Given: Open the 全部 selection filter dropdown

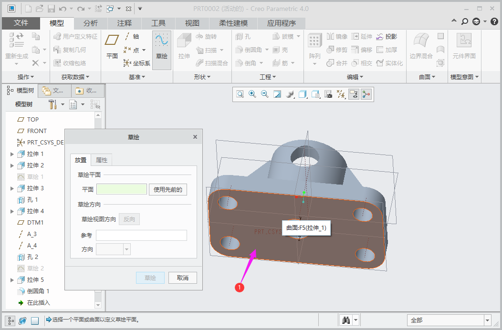Looking at the screenshot, I should (487, 320).
